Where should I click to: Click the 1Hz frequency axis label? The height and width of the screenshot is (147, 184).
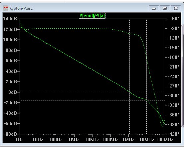coord(20,139)
